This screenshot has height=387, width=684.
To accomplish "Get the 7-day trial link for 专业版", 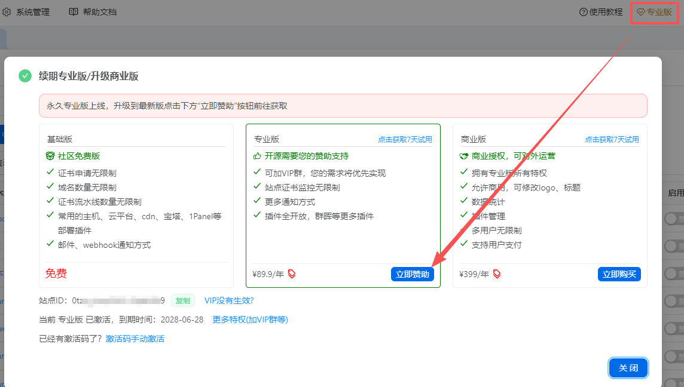I will coord(405,140).
